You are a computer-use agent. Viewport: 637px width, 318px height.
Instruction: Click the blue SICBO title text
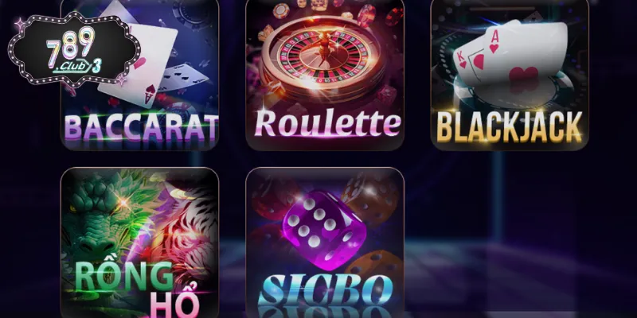coord(325,290)
